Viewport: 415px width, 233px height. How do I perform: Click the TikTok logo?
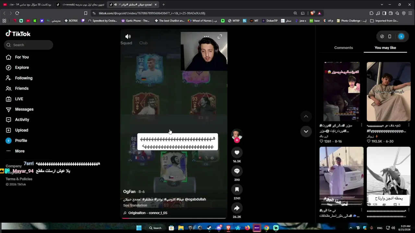point(18,34)
